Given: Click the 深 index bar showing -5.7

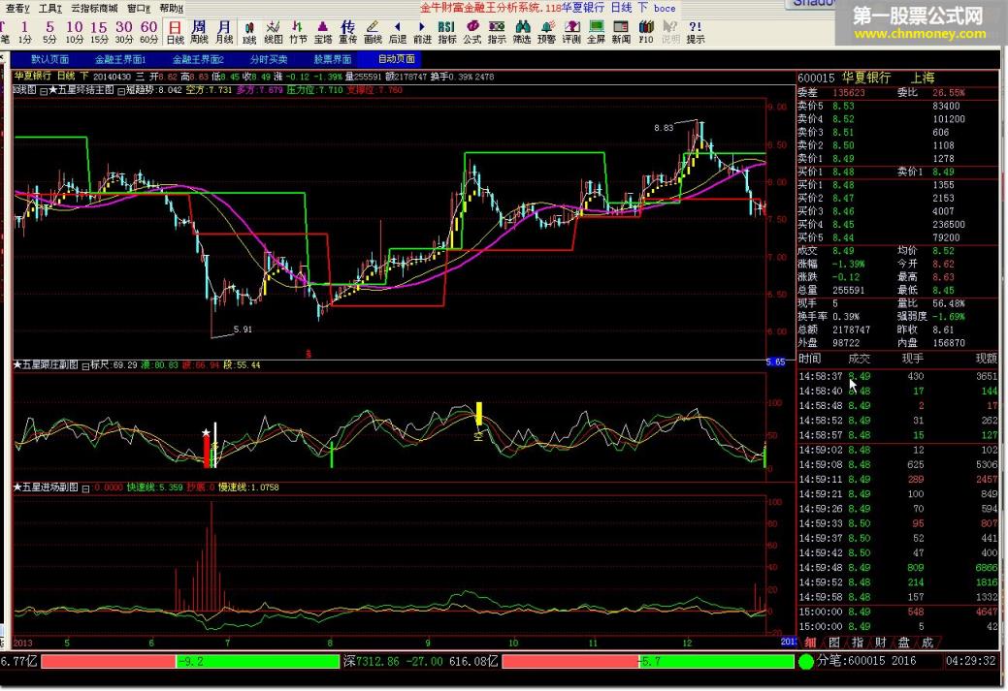Looking at the screenshot, I should pos(648,662).
